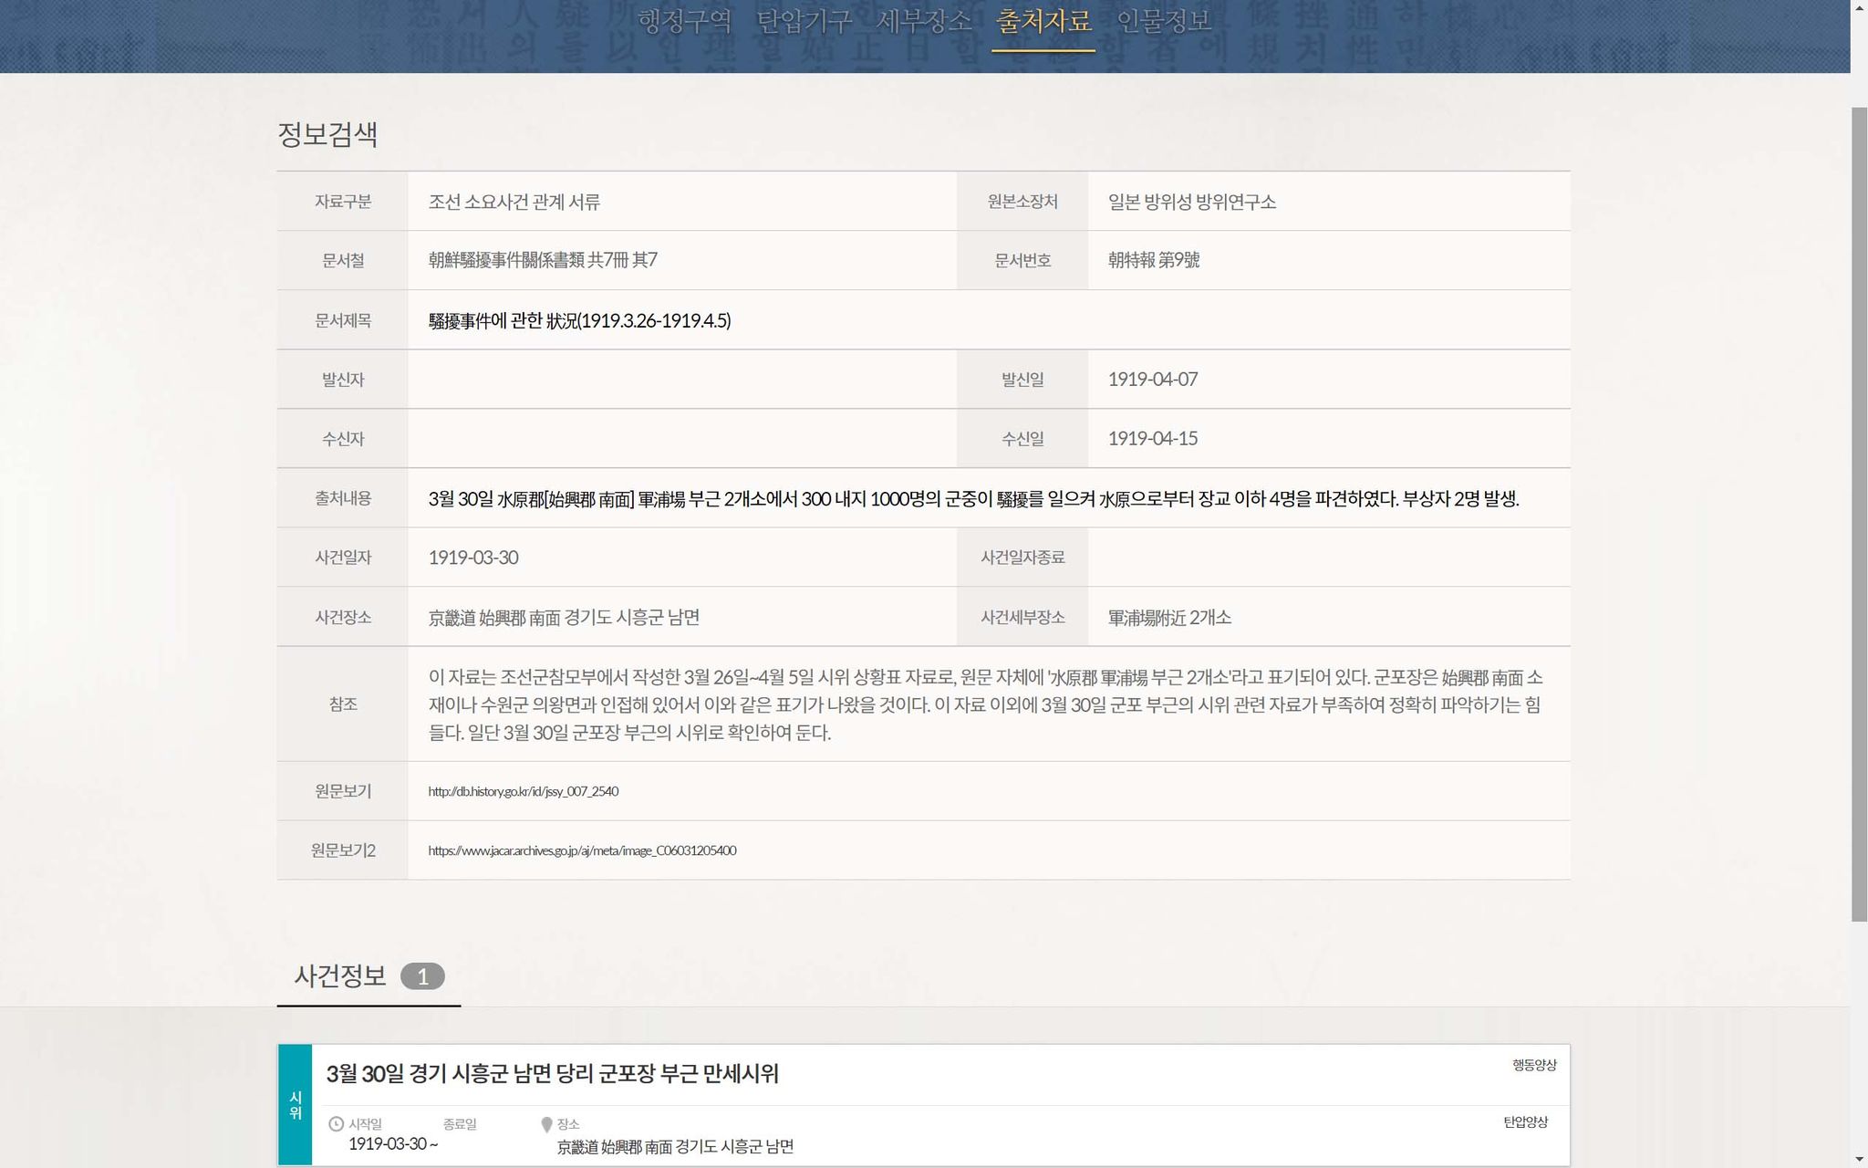The width and height of the screenshot is (1868, 1168).
Task: Click the 정보검색 section heading
Action: coord(327,134)
